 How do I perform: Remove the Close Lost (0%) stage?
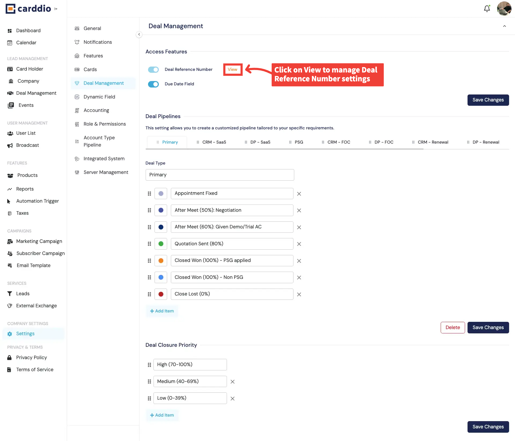tap(299, 294)
